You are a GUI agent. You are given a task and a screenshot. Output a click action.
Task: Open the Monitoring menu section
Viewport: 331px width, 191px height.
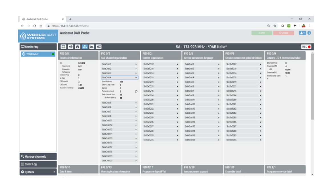click(x=38, y=47)
